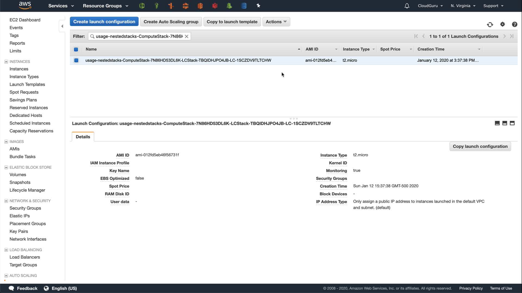Toggle the select-all checkbox in header
Image resolution: width=522 pixels, height=293 pixels.
(76, 49)
